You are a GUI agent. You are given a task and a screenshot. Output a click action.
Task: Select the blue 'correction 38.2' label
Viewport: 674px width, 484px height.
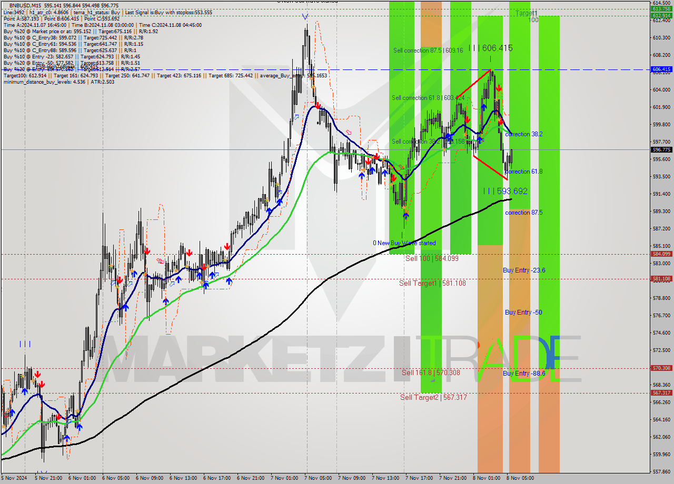coord(523,134)
